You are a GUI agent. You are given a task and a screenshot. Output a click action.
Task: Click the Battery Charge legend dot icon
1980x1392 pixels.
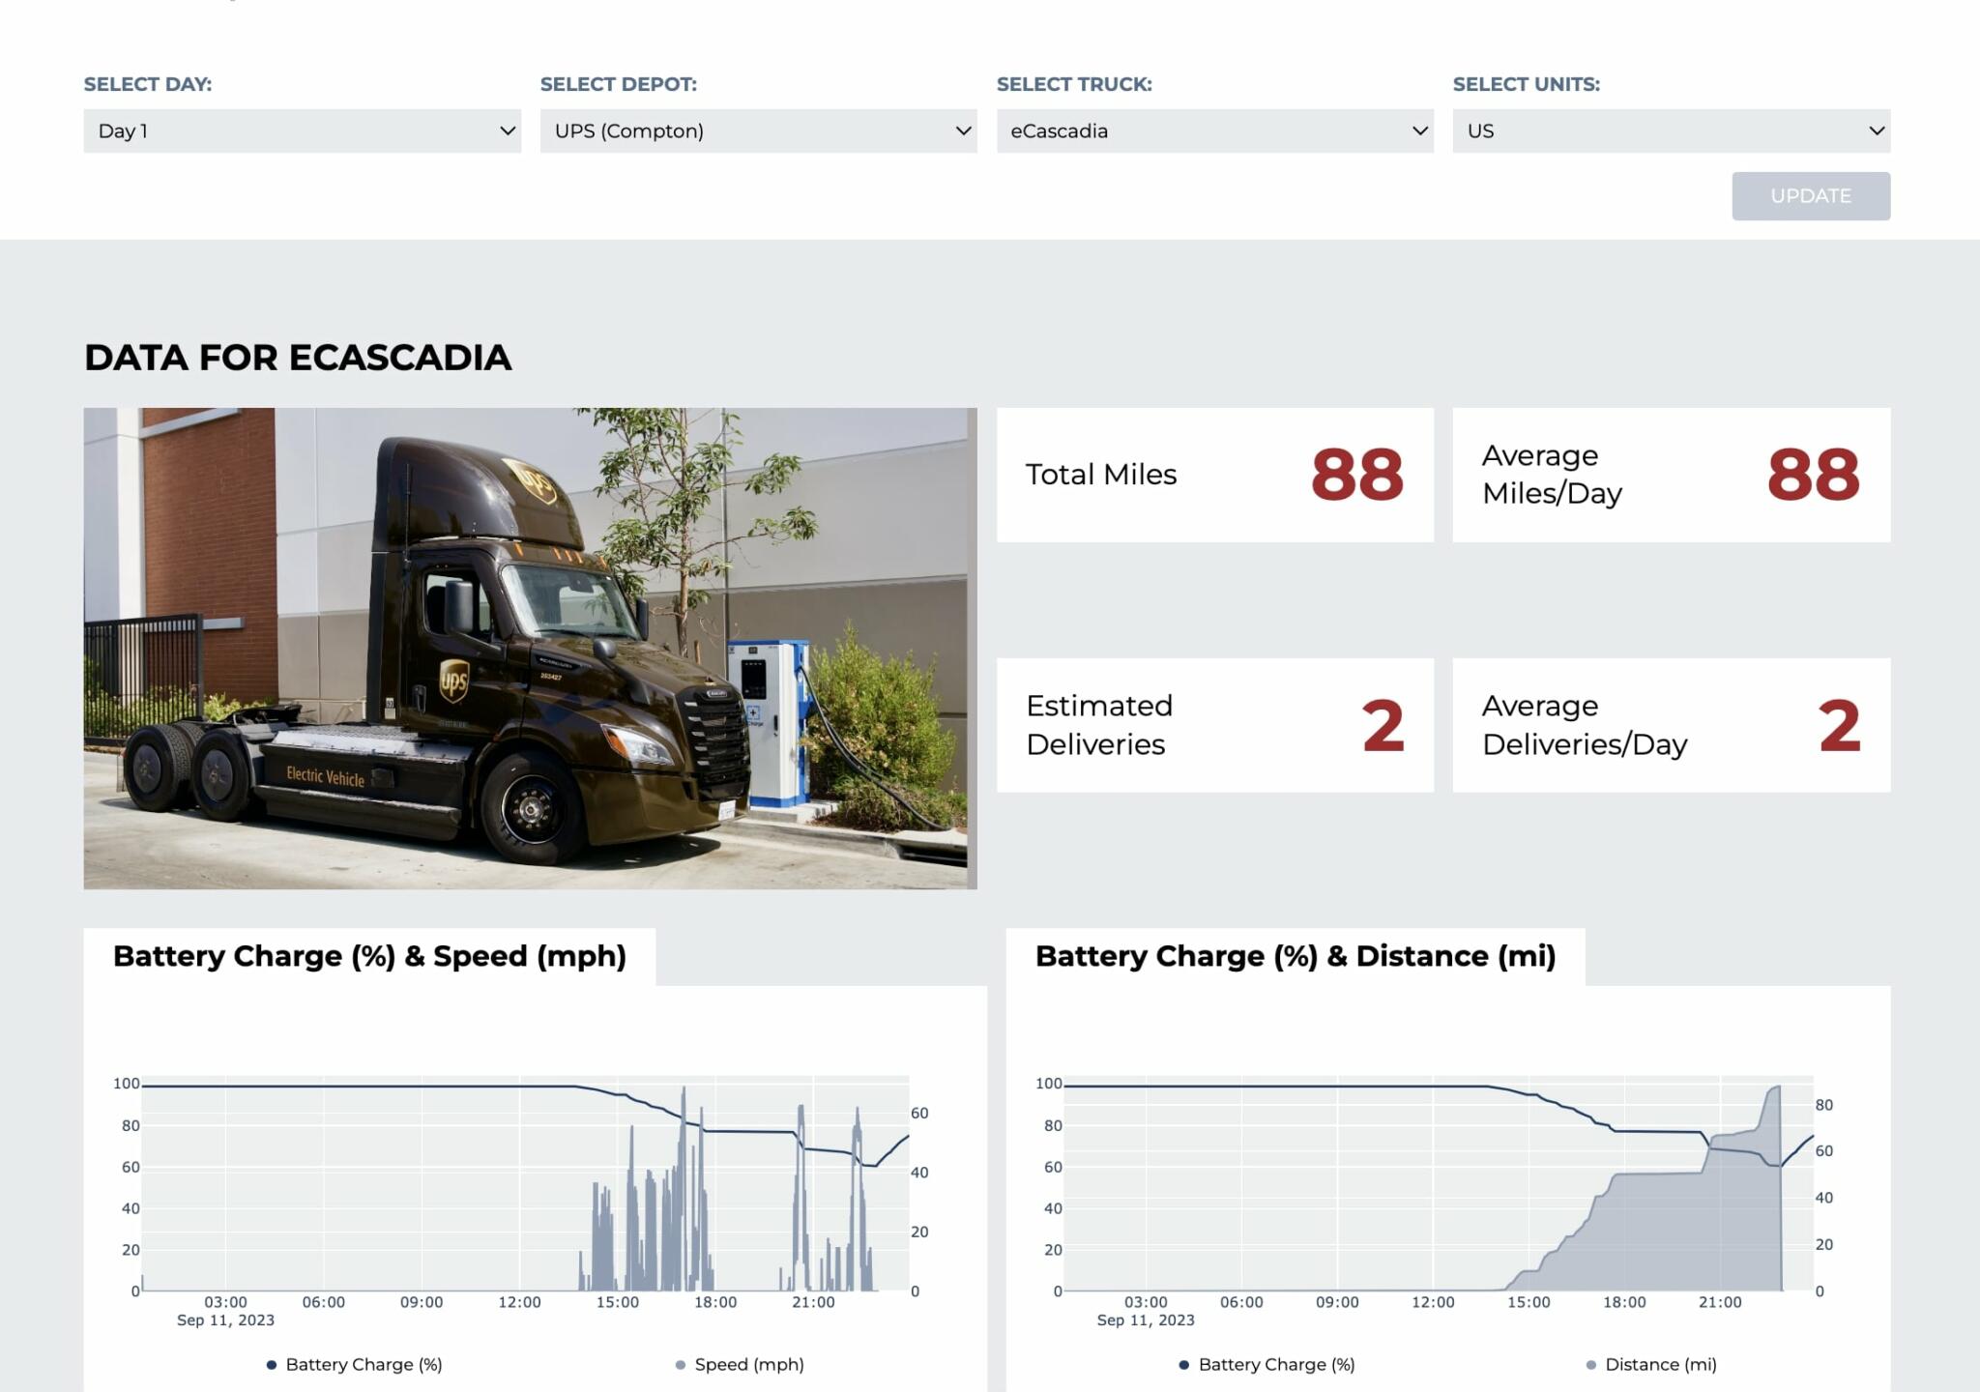[x=271, y=1364]
